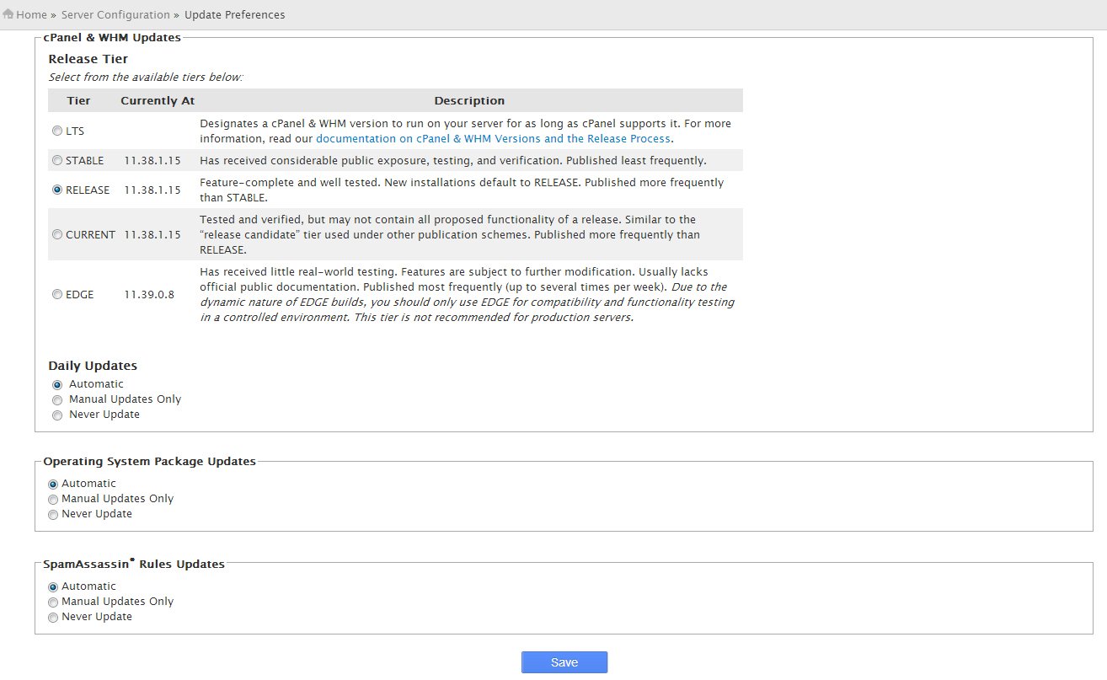Click the RELEASE tier description text
Viewport: 1107px width, 680px height.
pyautogui.click(x=462, y=190)
